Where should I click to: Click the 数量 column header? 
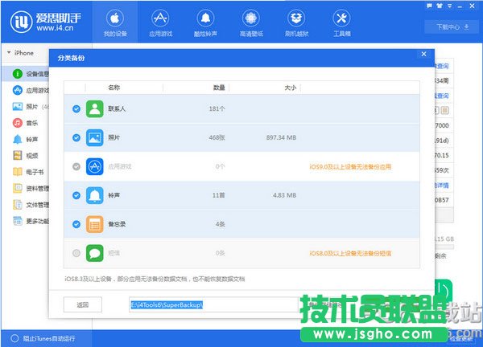coord(219,88)
